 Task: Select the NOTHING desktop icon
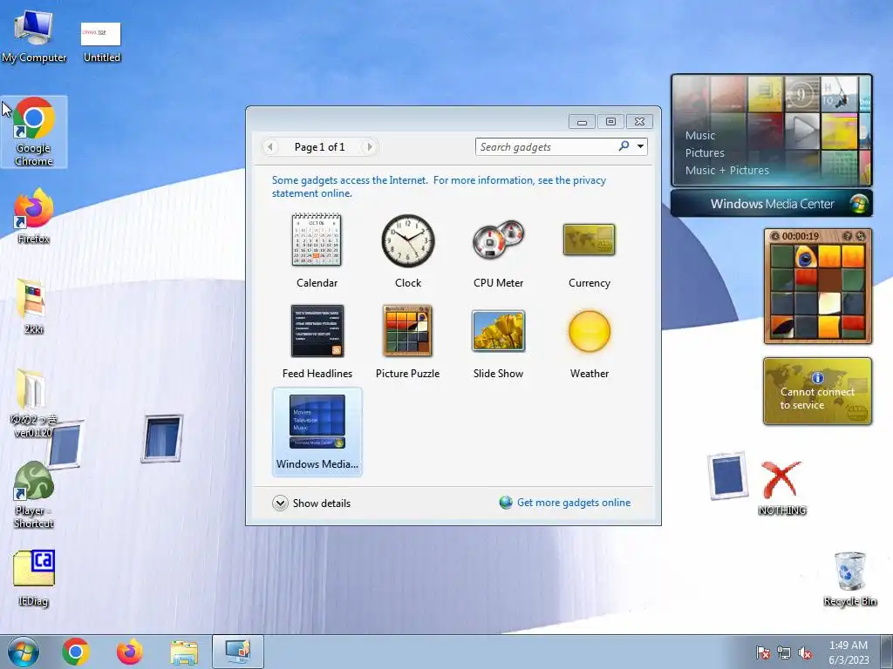tap(782, 488)
